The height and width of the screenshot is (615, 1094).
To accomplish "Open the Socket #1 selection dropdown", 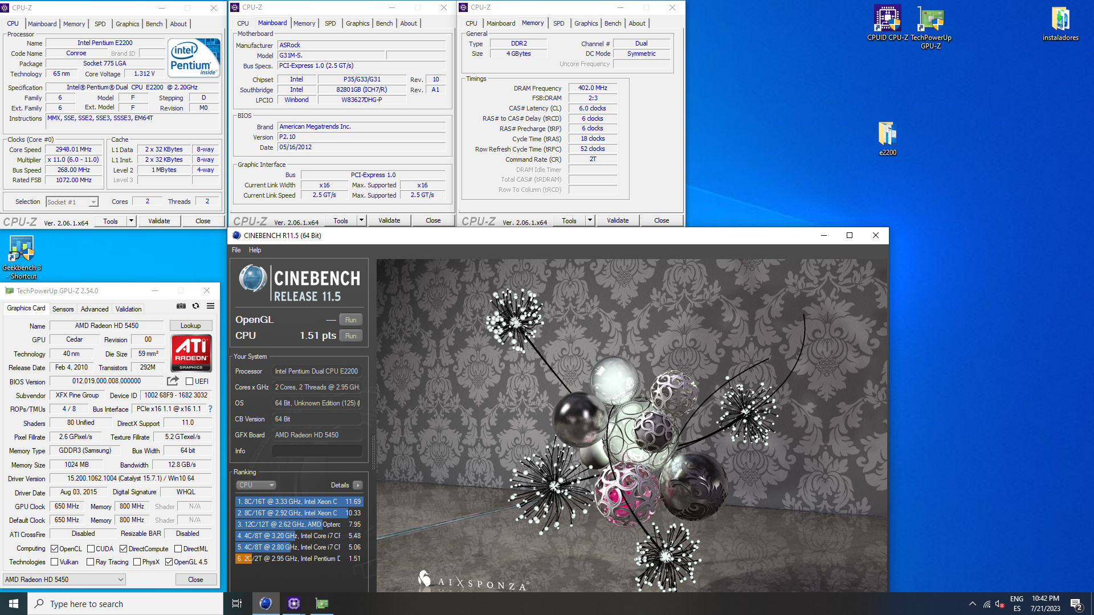I will coord(72,202).
